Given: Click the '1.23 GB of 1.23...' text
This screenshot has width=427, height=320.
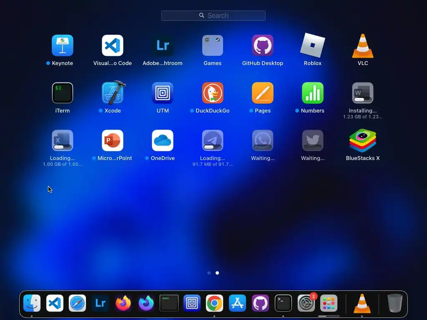Looking at the screenshot, I should [x=363, y=117].
